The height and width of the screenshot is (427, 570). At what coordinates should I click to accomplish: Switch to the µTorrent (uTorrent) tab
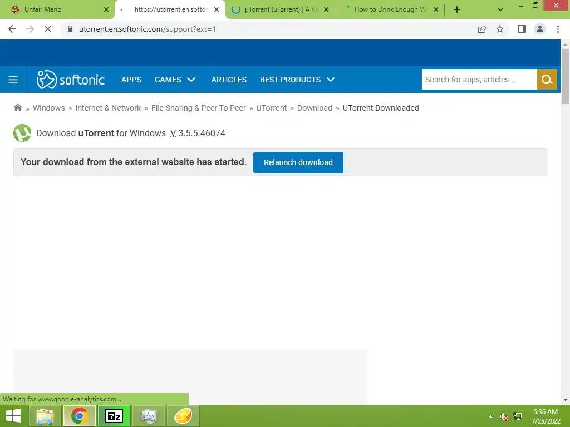(281, 9)
